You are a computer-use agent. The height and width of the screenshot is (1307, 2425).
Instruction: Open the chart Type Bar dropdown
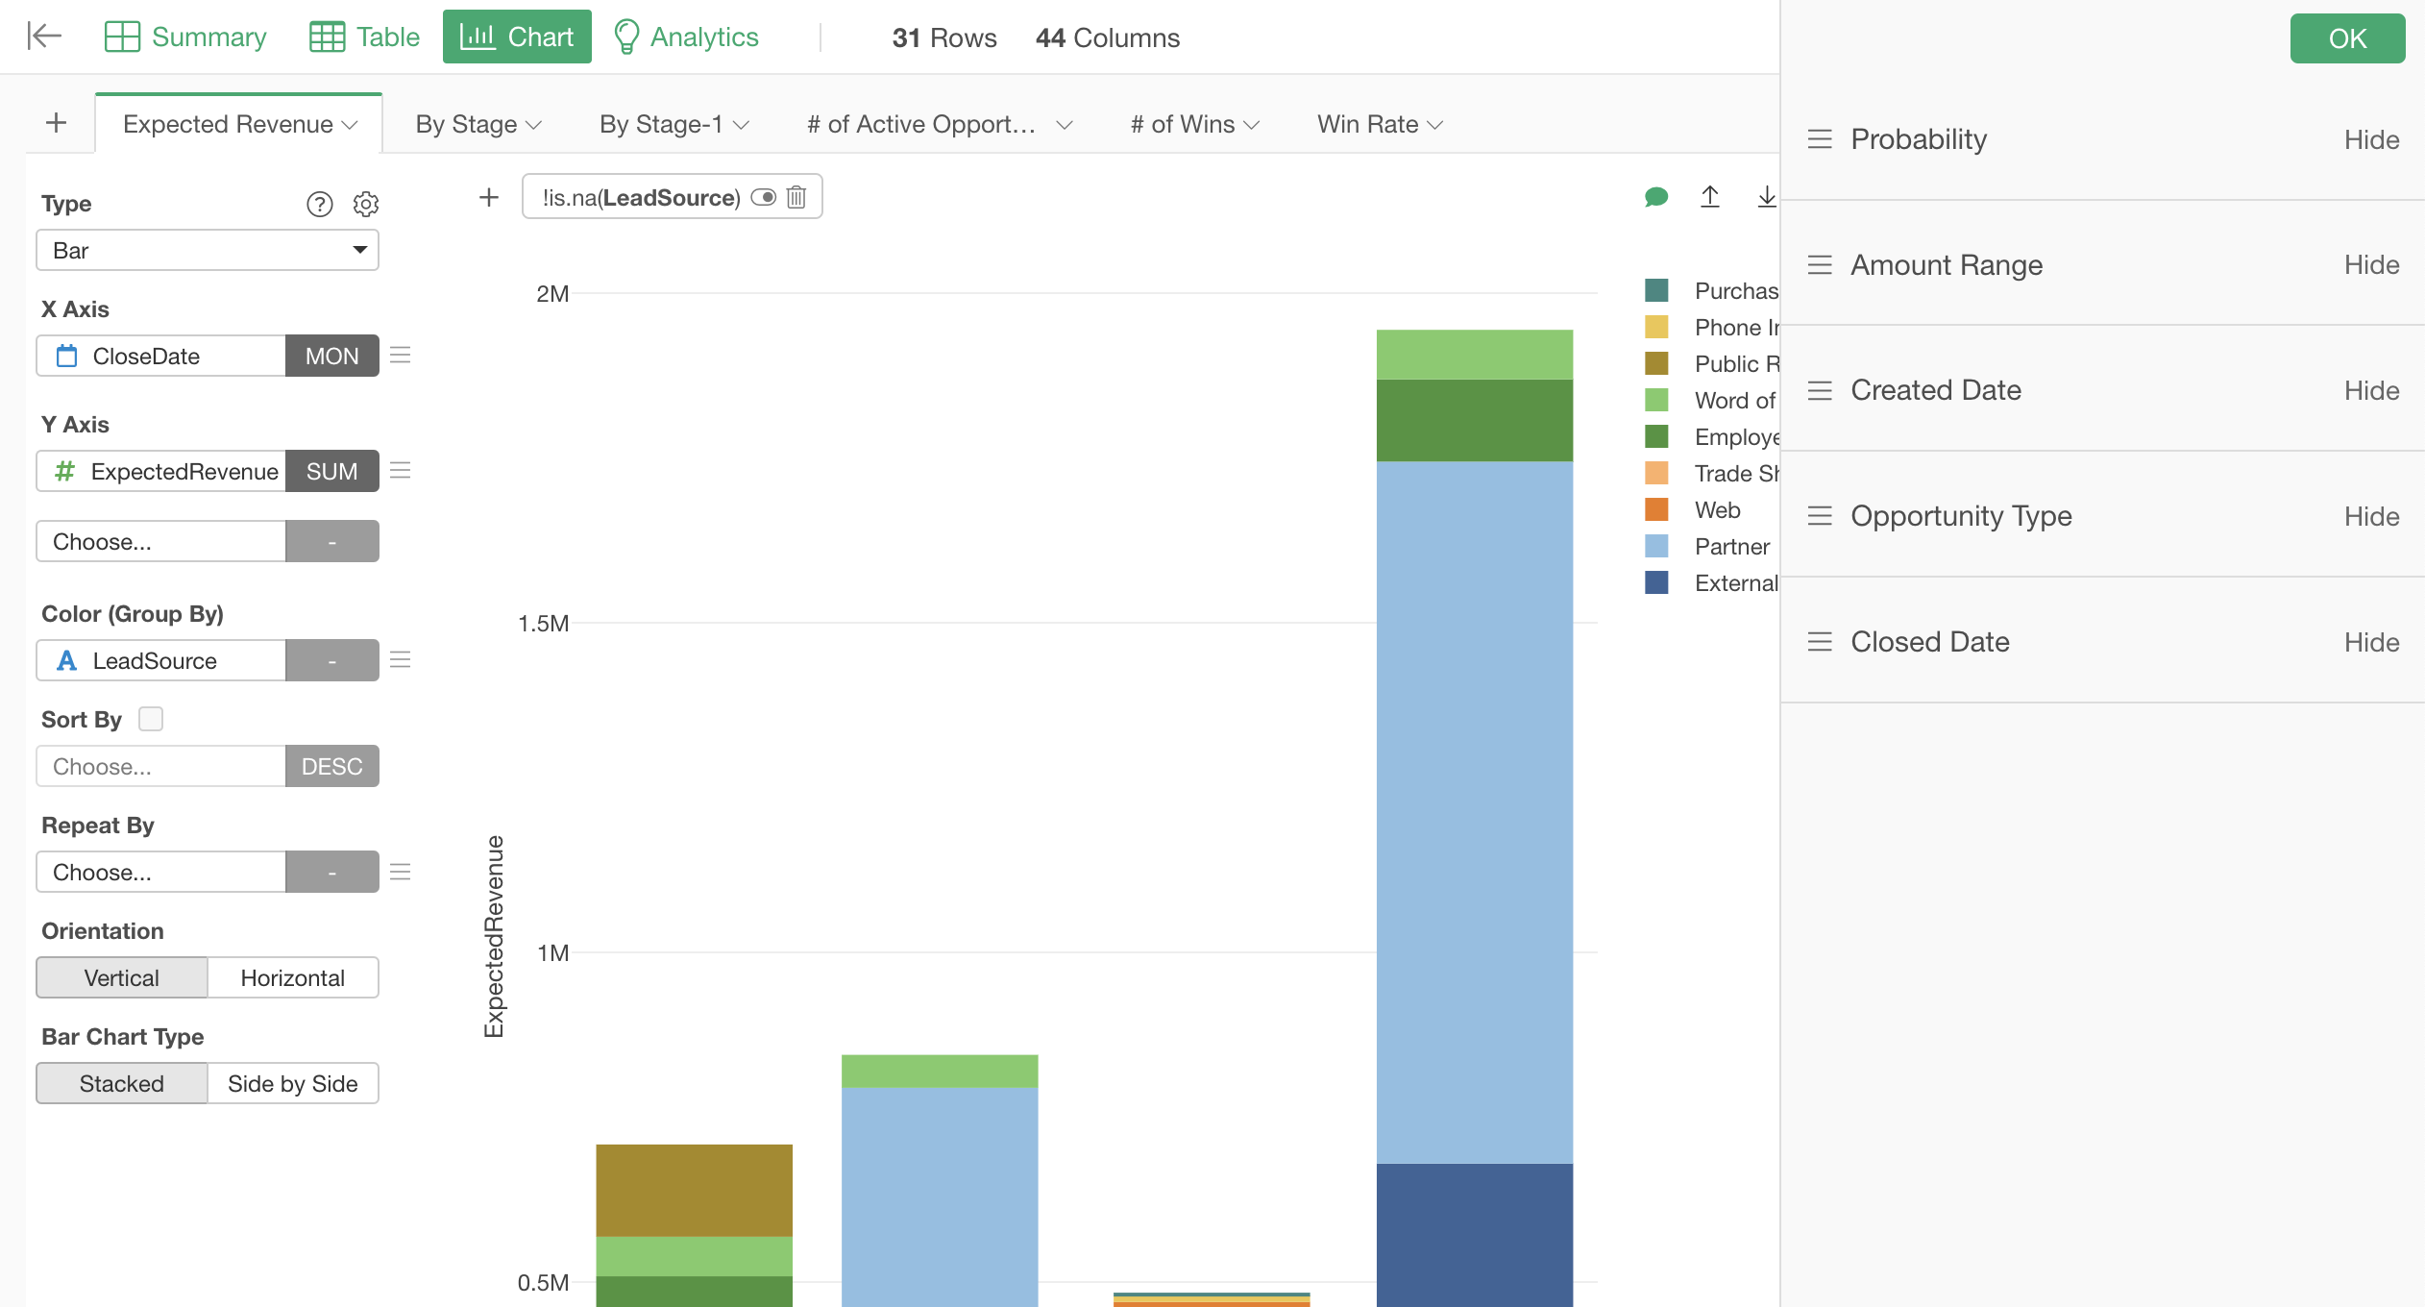(x=208, y=250)
